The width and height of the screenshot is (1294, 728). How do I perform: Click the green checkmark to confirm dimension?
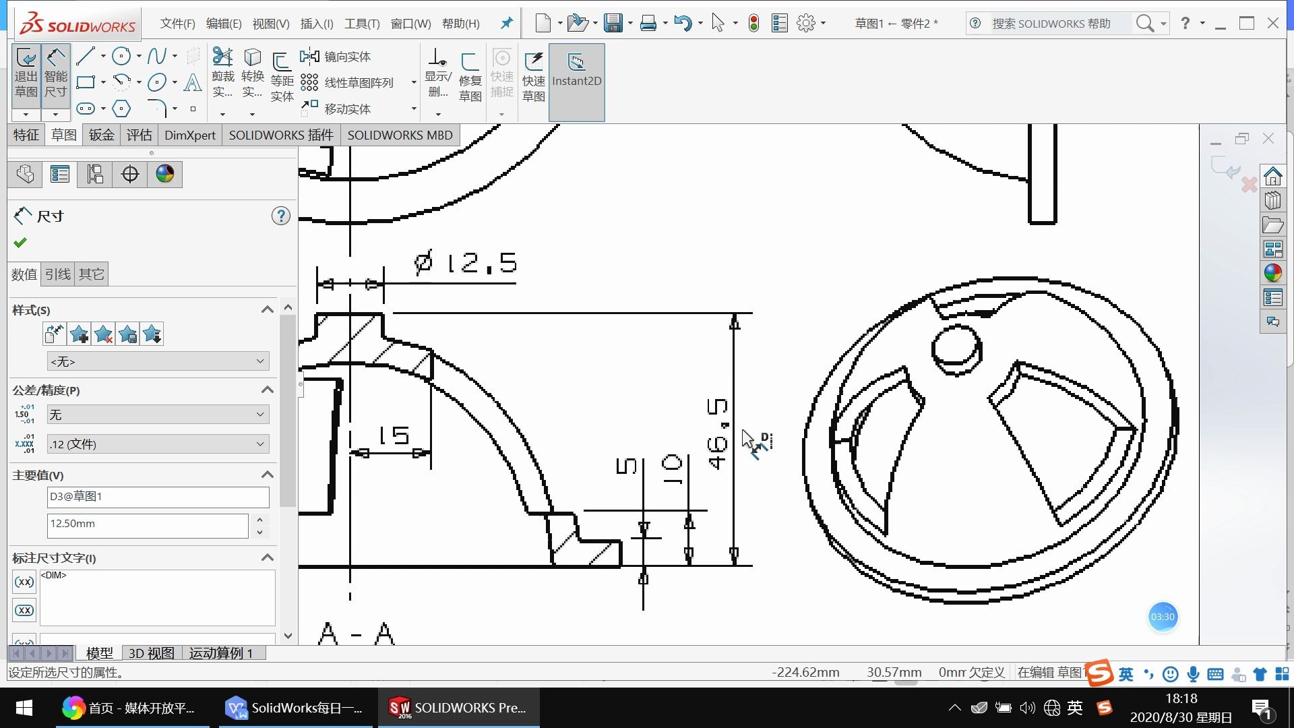pos(20,243)
